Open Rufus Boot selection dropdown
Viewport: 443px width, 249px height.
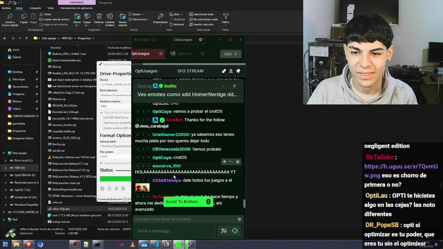(116, 95)
